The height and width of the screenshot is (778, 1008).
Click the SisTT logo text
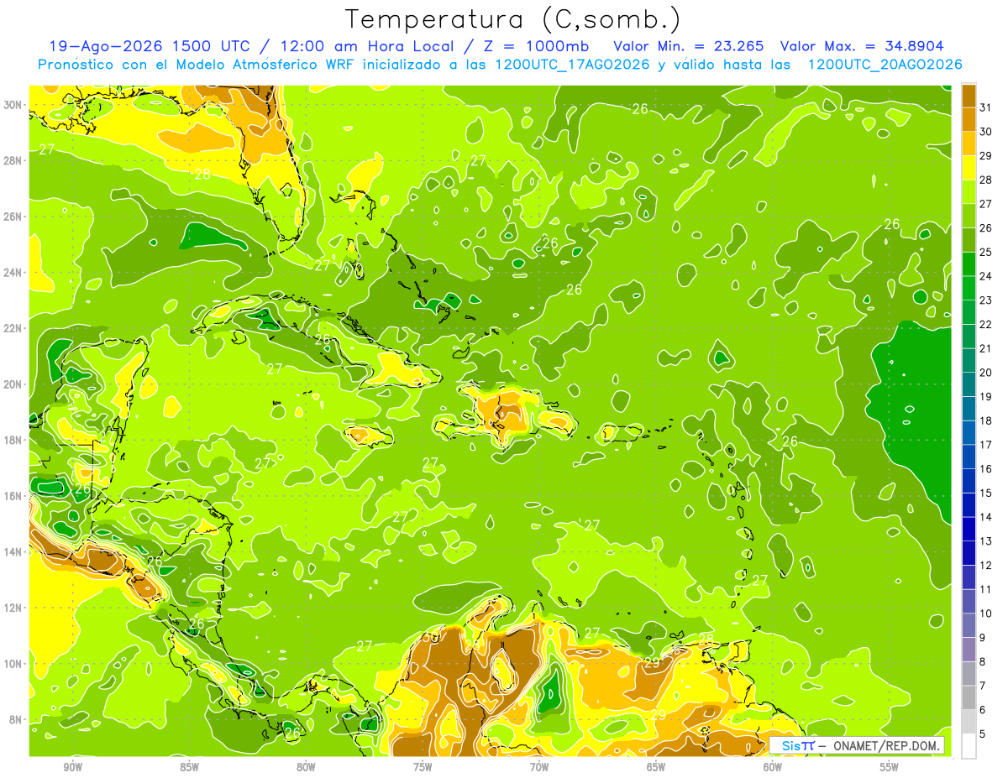tap(797, 745)
